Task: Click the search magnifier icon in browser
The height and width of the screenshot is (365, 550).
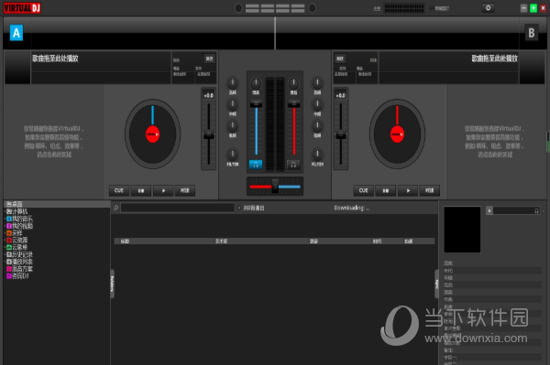Action: [x=115, y=208]
